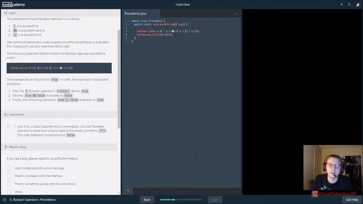The image size is (363, 204).
Task: Fold the class block on line 1
Action: click(129, 21)
